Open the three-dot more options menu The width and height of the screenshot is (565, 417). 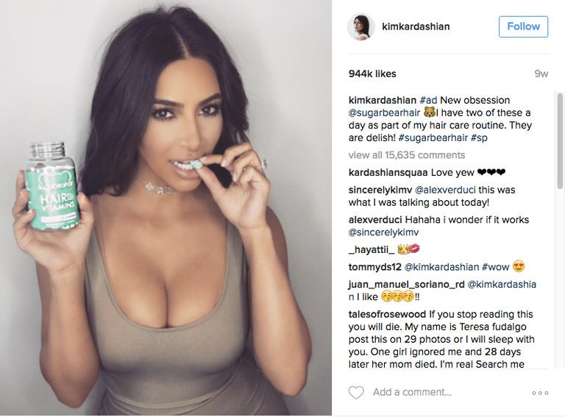540,393
